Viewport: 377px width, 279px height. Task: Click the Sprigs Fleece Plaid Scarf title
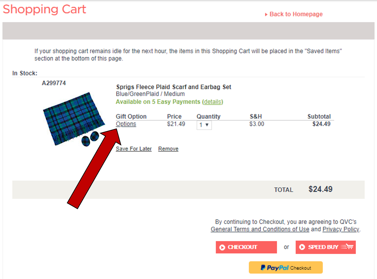coord(174,87)
